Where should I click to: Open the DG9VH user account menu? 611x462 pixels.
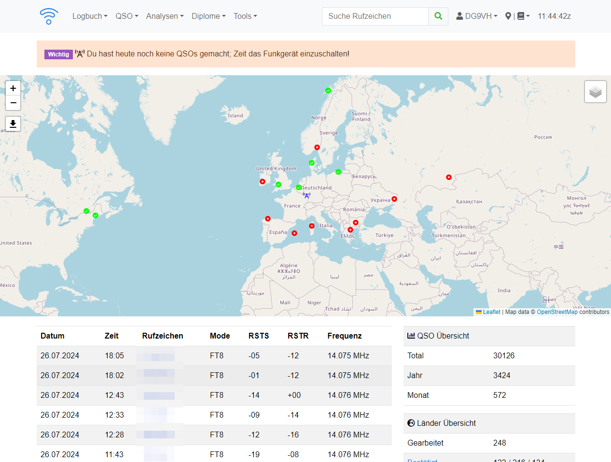click(x=477, y=16)
